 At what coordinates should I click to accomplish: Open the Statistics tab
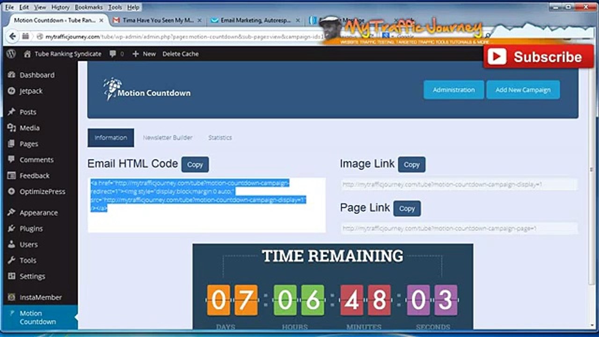pyautogui.click(x=220, y=138)
